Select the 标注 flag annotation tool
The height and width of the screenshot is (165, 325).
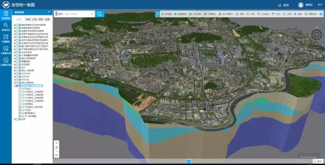[276, 14]
